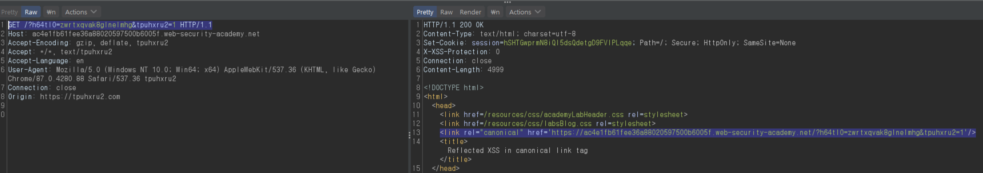
Task: Click the vertical splitter handle between panels
Action: [x=409, y=135]
